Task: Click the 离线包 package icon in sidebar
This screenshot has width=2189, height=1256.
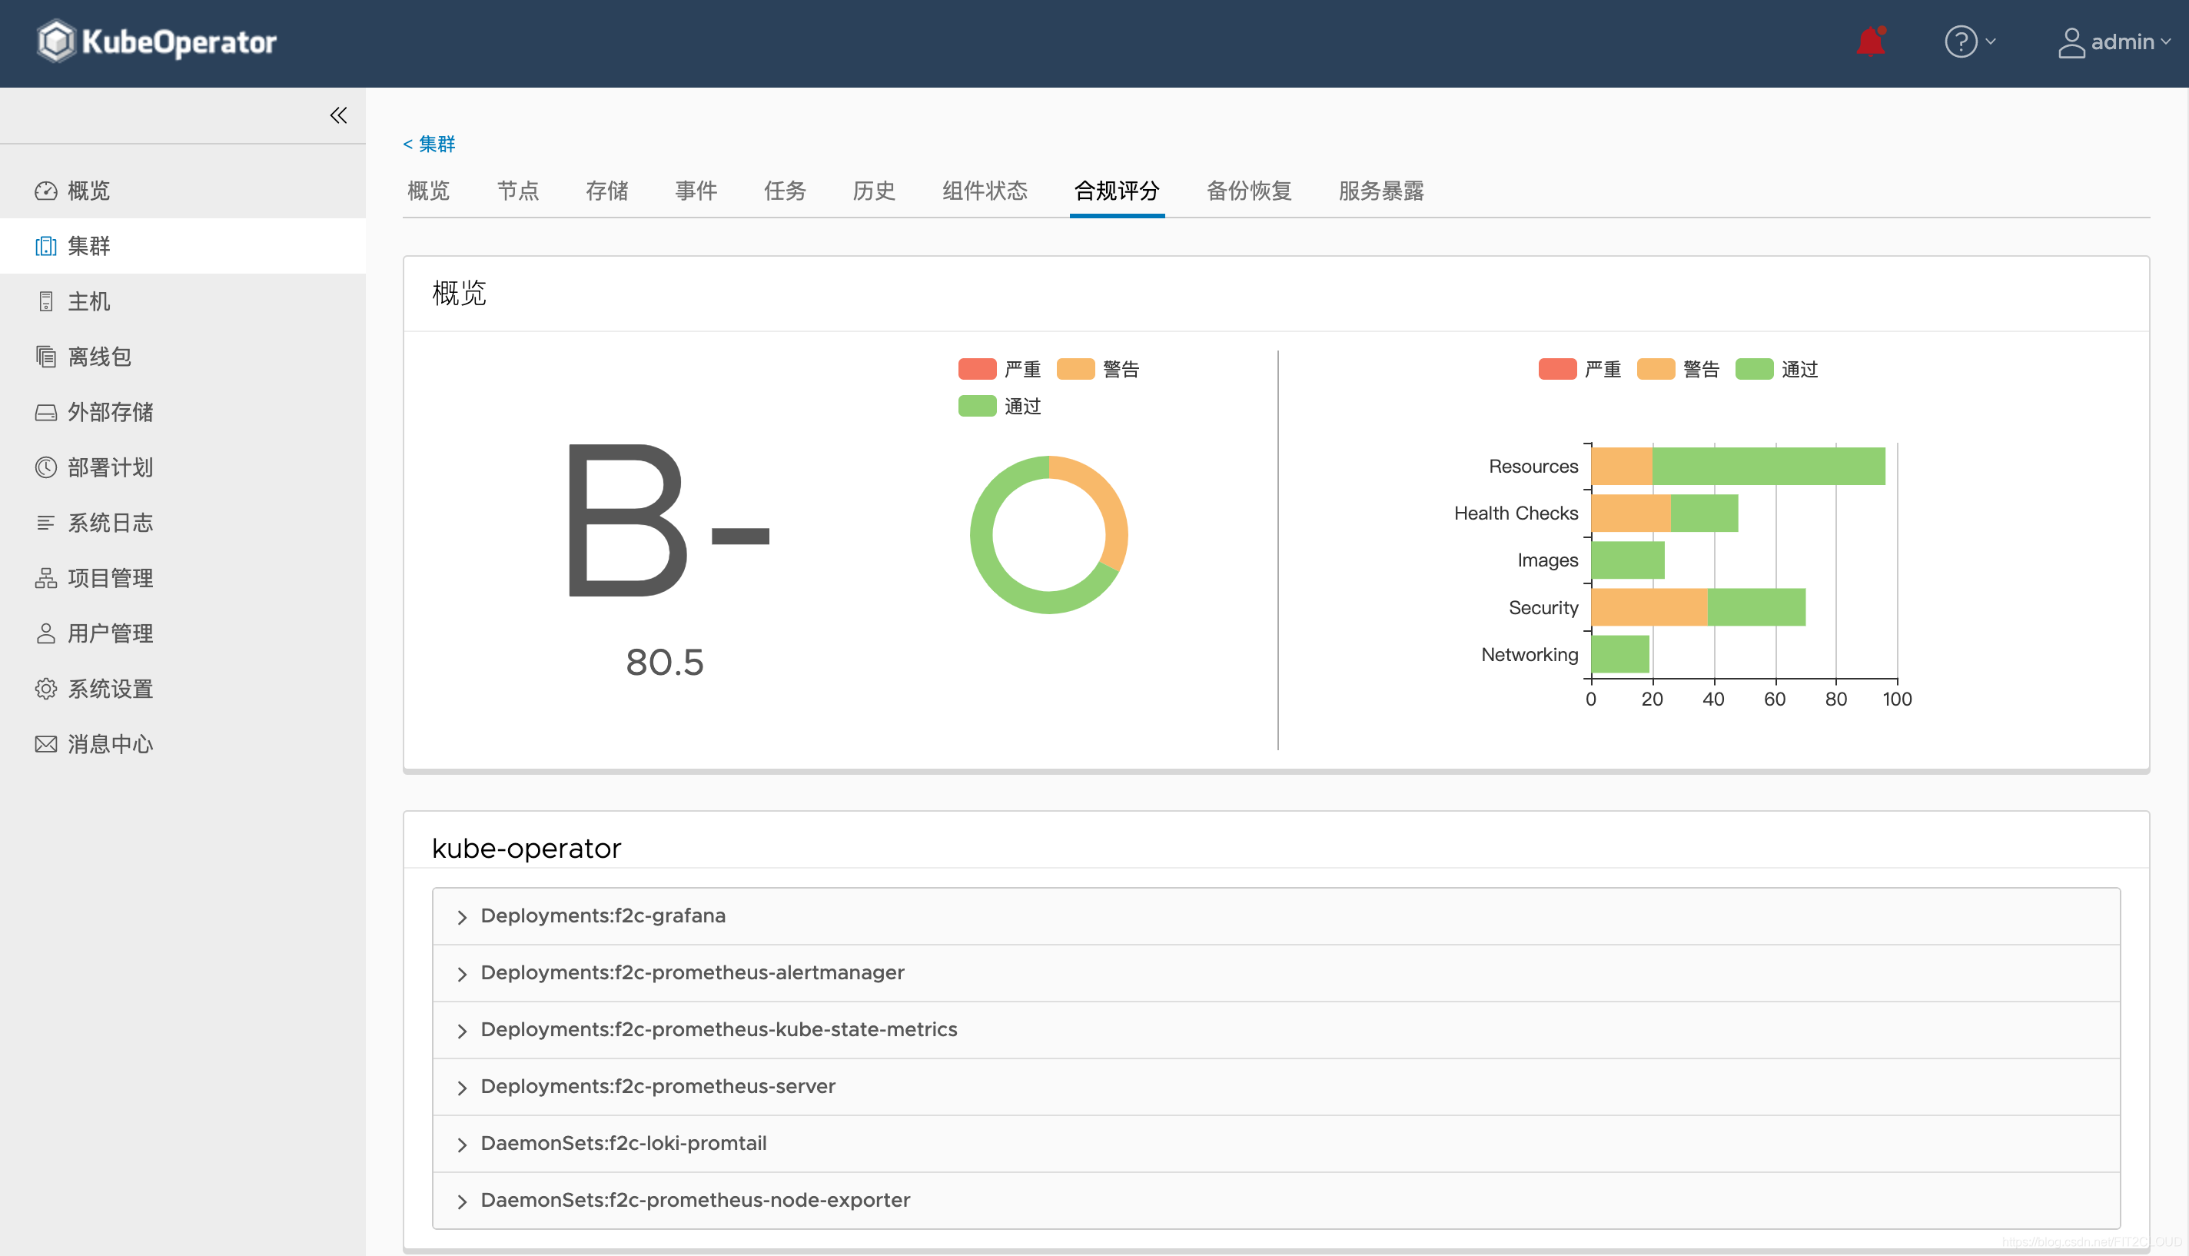Action: [45, 356]
